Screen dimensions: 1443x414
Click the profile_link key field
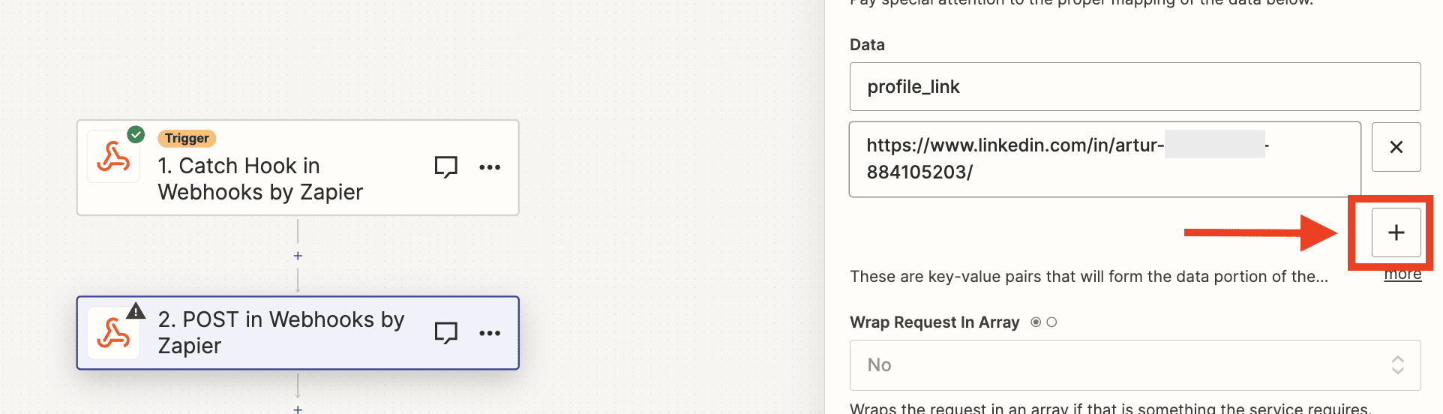tap(1135, 87)
